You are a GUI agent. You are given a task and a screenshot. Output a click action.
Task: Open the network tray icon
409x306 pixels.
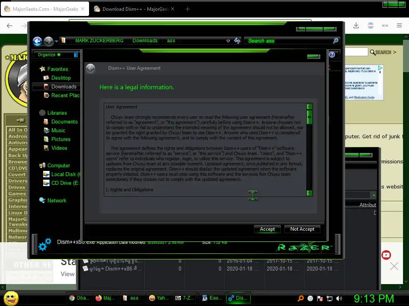tap(330, 298)
